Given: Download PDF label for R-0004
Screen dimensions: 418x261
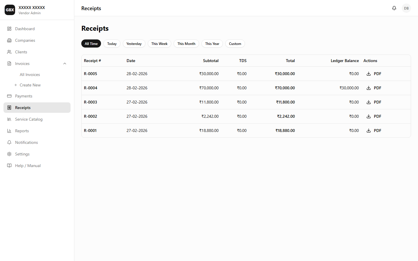Looking at the screenshot, I should [377, 88].
